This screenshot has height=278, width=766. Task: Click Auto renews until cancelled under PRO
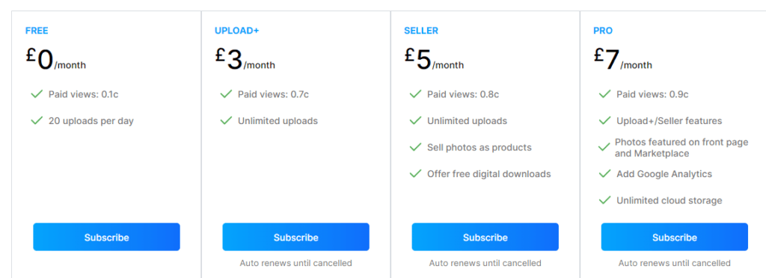(x=674, y=263)
